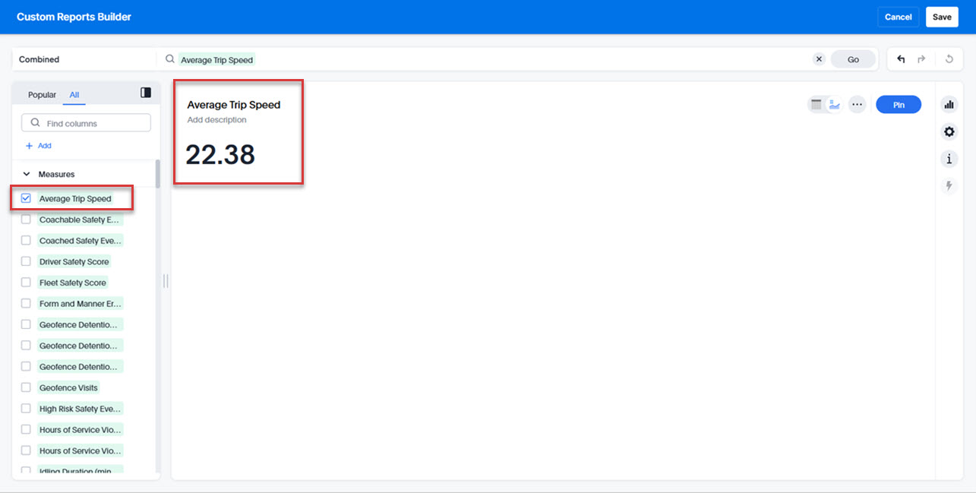Click the Fleet Safety Score label
Image resolution: width=976 pixels, height=493 pixels.
(x=73, y=283)
